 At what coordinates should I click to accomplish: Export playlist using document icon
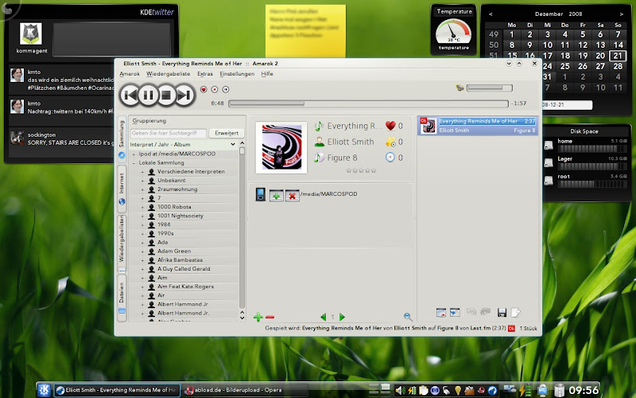click(x=515, y=312)
